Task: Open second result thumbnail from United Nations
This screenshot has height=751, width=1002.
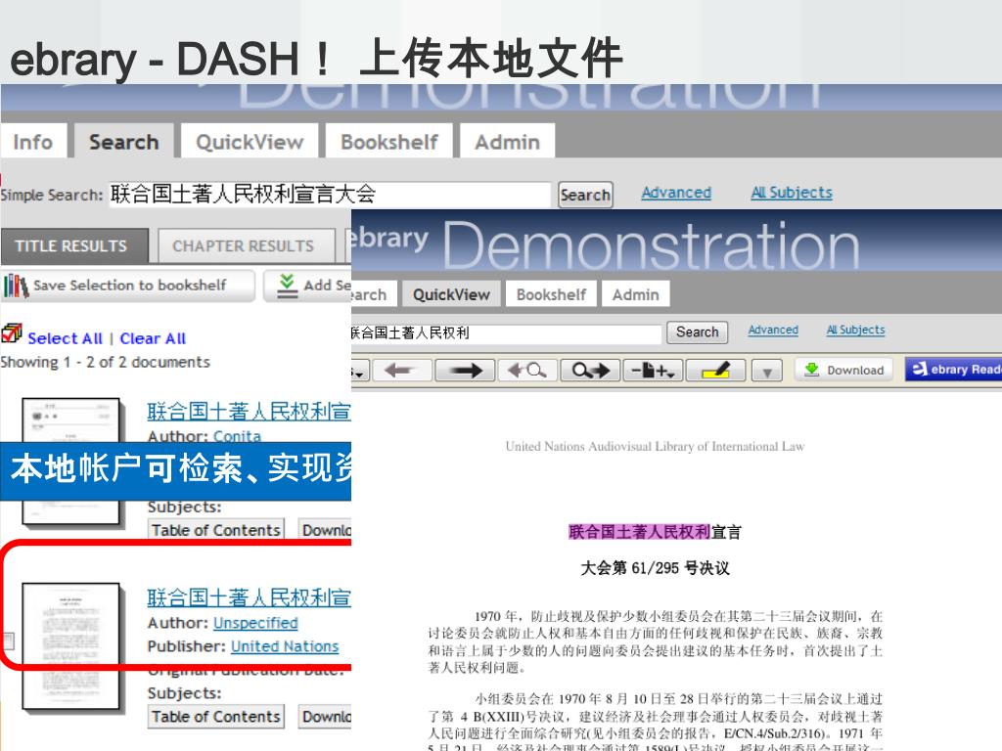Action: click(x=70, y=645)
